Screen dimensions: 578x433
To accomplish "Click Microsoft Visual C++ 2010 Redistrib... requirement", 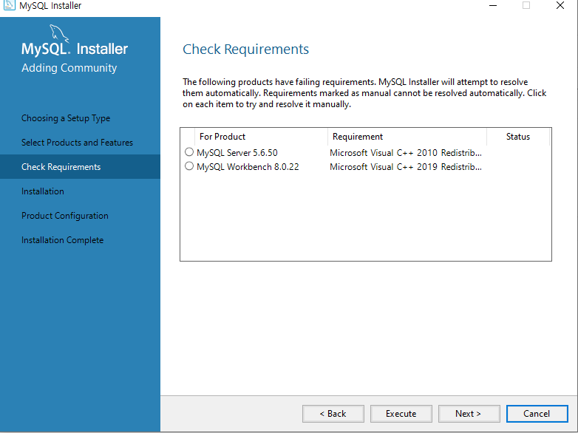I will coord(406,152).
